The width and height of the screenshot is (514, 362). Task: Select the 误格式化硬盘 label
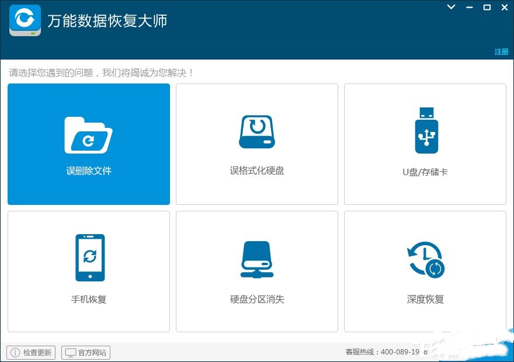click(x=256, y=170)
